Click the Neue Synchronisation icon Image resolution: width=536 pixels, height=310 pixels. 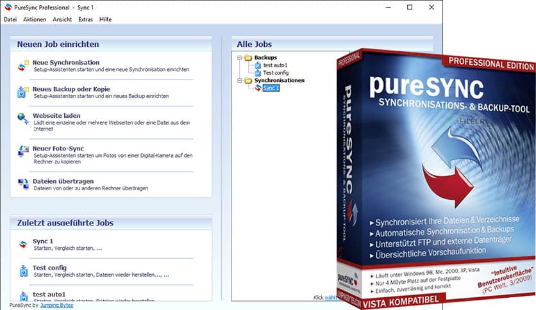coord(23,66)
